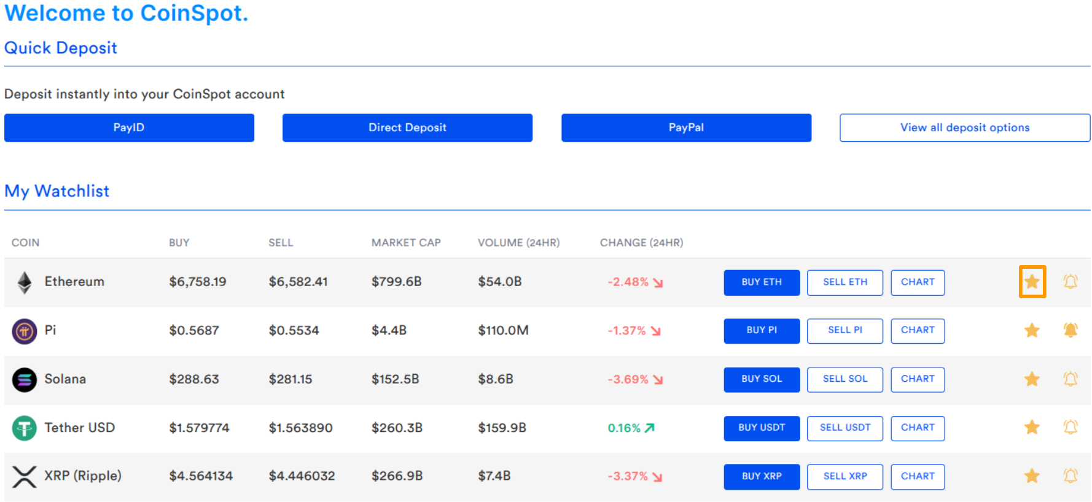Click BUY ETH
Screen dimensions: 1092x502
coord(762,282)
